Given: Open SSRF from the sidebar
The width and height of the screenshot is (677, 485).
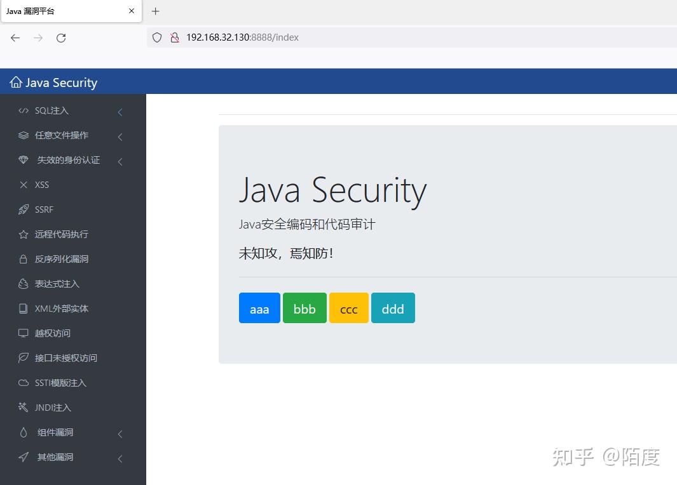Looking at the screenshot, I should point(43,209).
